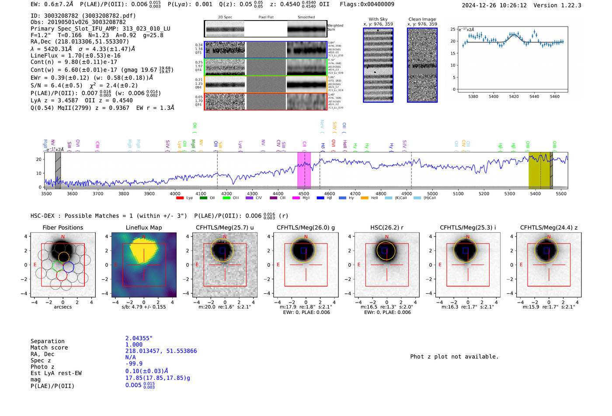
Task: Click the Flags:0x00400009 header text
Action: 367,4
